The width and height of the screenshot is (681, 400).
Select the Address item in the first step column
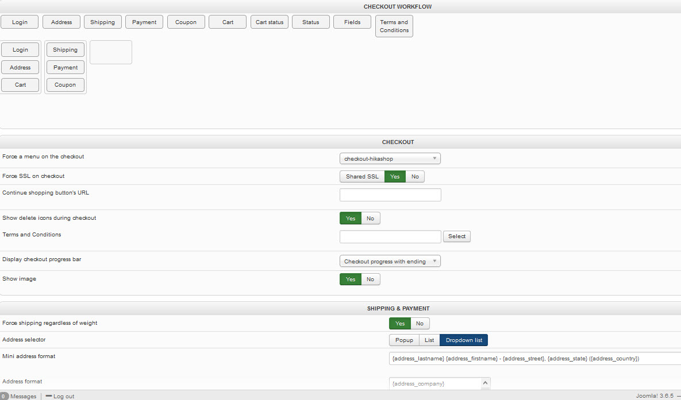pos(20,67)
